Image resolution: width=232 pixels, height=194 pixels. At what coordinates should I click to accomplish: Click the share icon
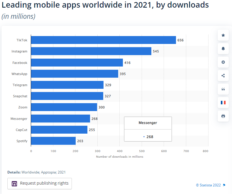click(223, 76)
